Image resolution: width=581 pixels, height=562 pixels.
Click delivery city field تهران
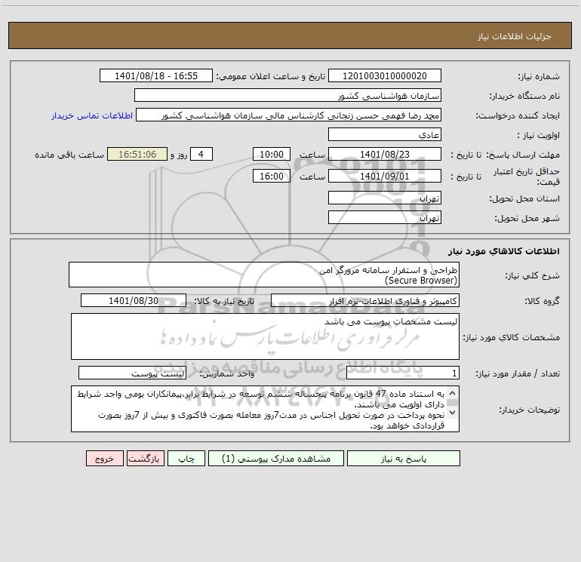click(x=385, y=217)
